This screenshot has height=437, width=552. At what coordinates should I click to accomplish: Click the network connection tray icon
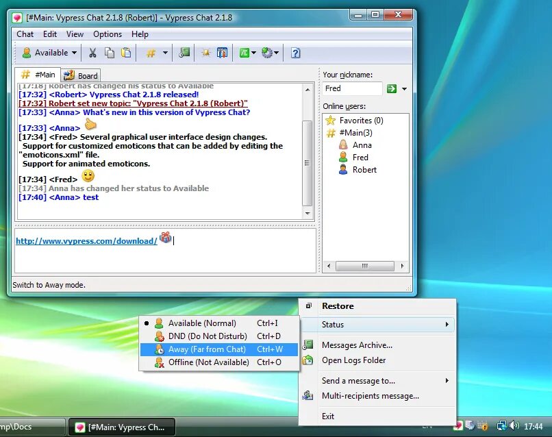coord(501,426)
